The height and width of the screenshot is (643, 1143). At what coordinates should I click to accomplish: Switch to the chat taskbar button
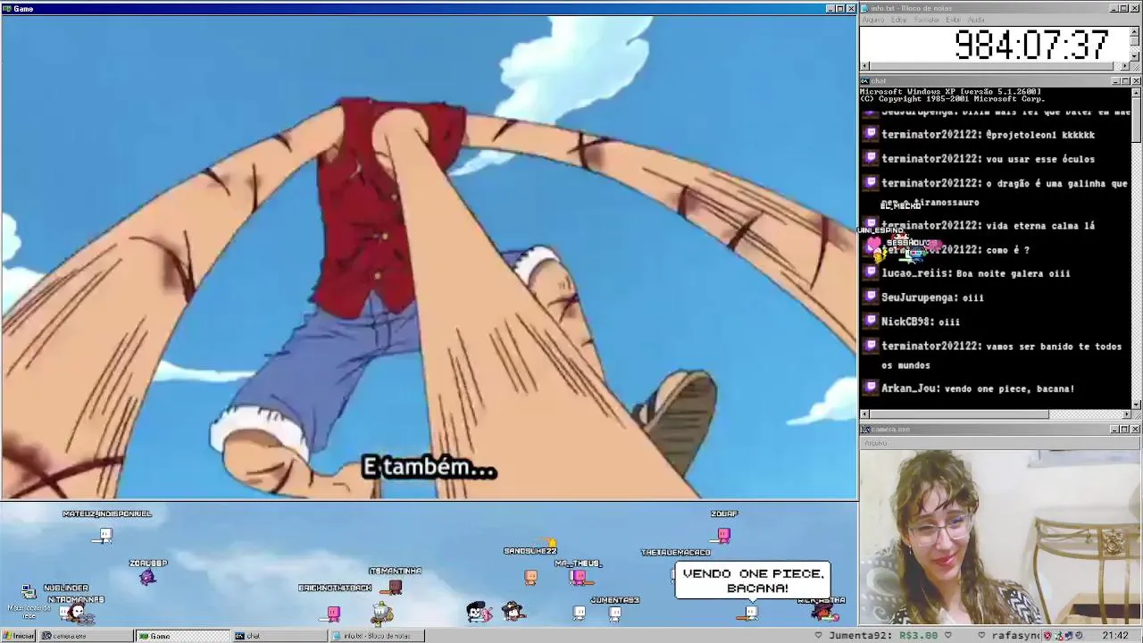[x=279, y=636]
